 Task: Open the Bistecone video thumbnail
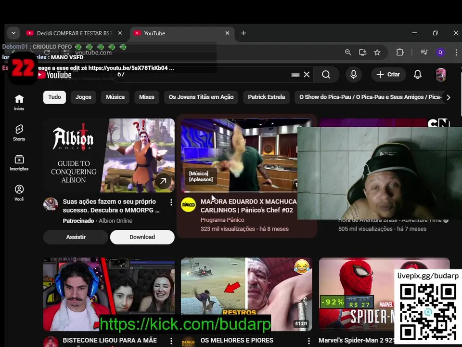[109, 294]
